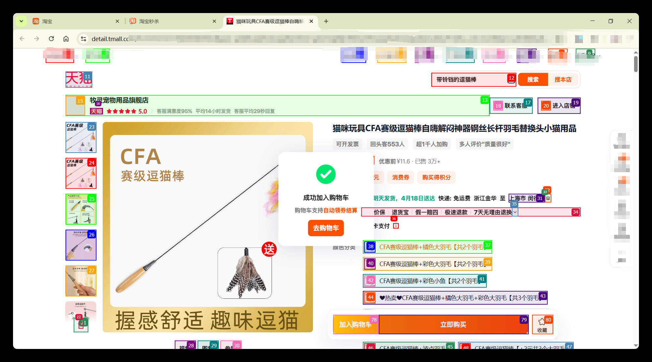Click the 收藏 star favorite icon
This screenshot has height=362, width=652.
pos(542,322)
